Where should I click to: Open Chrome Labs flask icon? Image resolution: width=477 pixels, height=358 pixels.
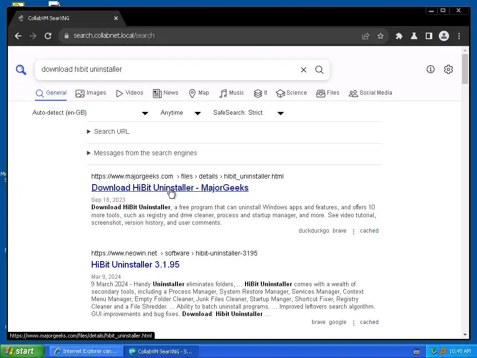414,36
